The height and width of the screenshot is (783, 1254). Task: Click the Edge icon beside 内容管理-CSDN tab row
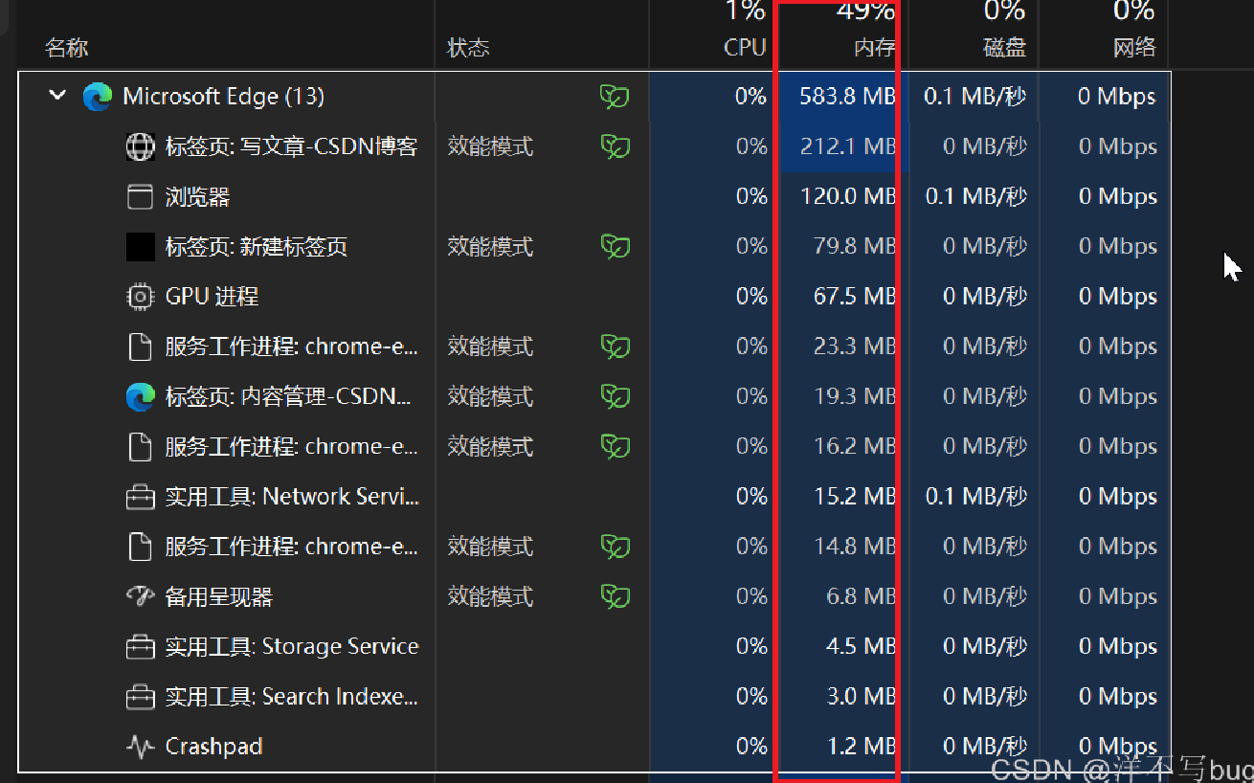(141, 396)
